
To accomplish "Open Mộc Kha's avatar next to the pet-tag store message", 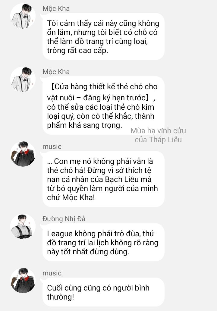I will click(23, 80).
